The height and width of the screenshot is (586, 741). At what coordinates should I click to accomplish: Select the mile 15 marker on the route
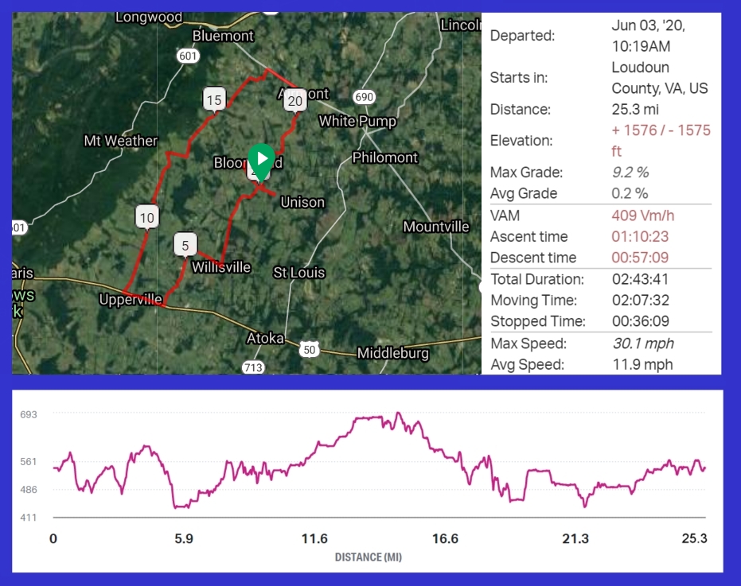213,99
